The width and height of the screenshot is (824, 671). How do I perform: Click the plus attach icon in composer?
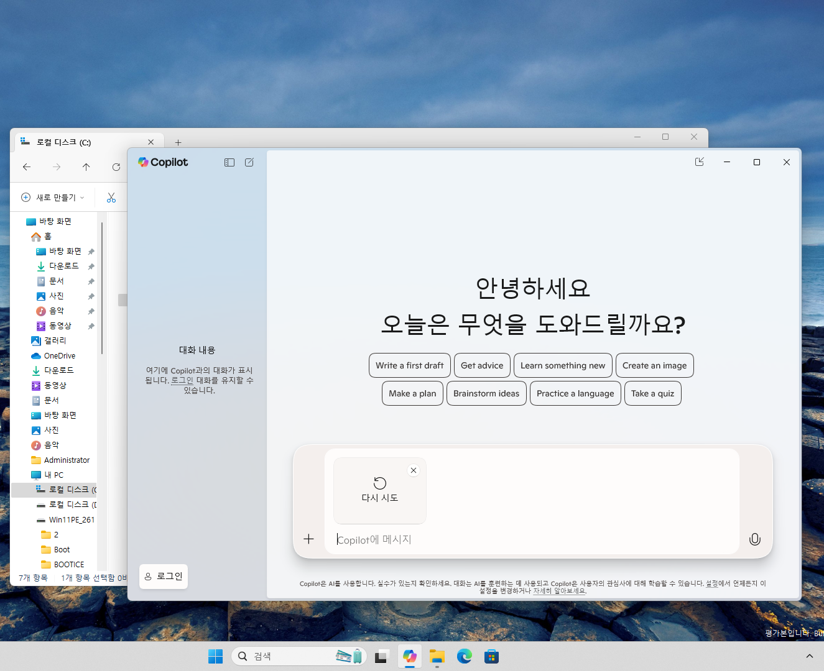coord(308,539)
